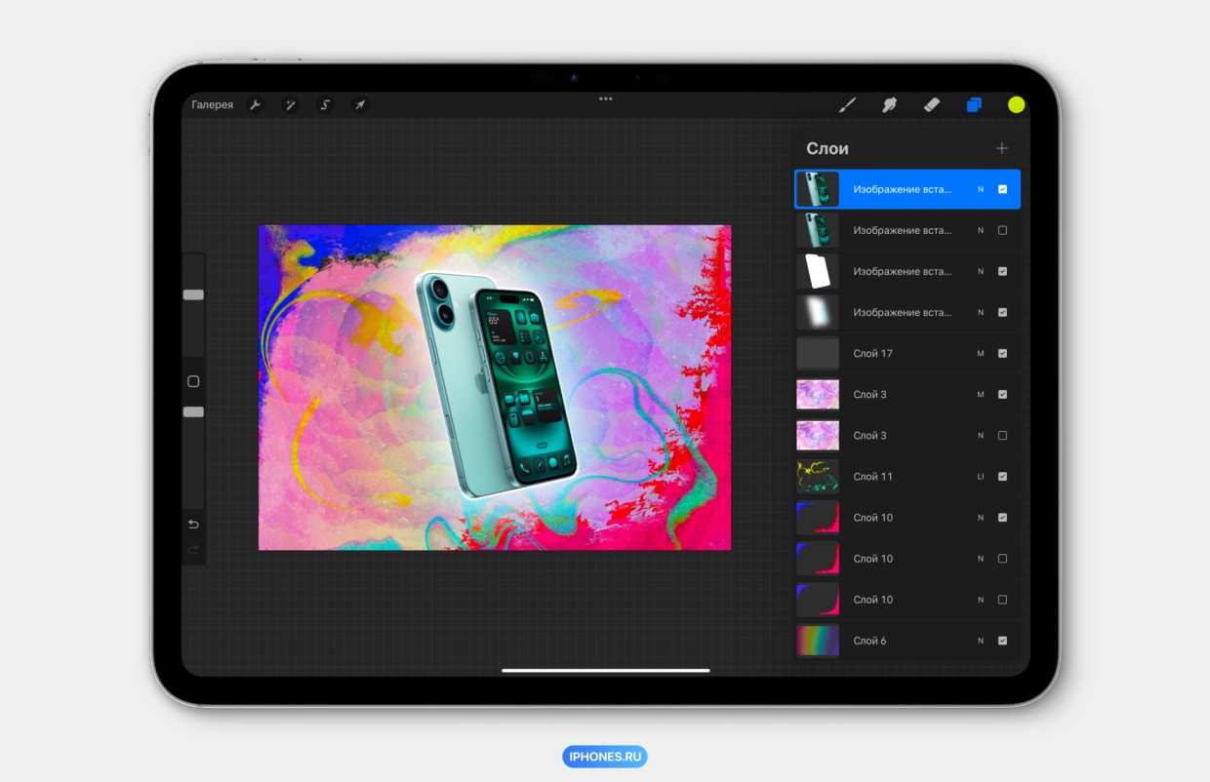Click the brush size slider handle
The image size is (1210, 782).
(193, 294)
